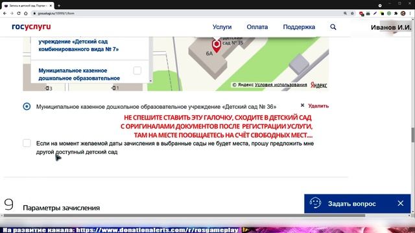Click the address bar URL field
Image resolution: width=415 pixels, height=233 pixels.
[x=185, y=13]
